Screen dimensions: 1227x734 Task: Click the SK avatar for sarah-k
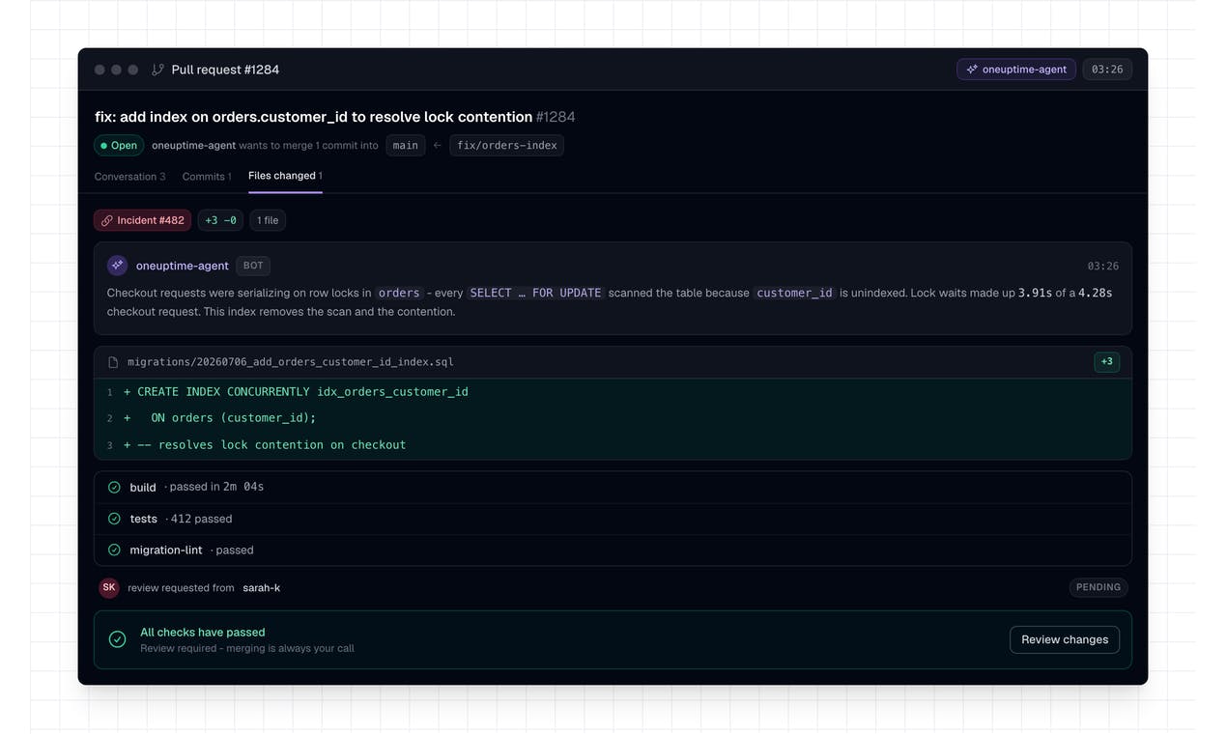point(109,587)
